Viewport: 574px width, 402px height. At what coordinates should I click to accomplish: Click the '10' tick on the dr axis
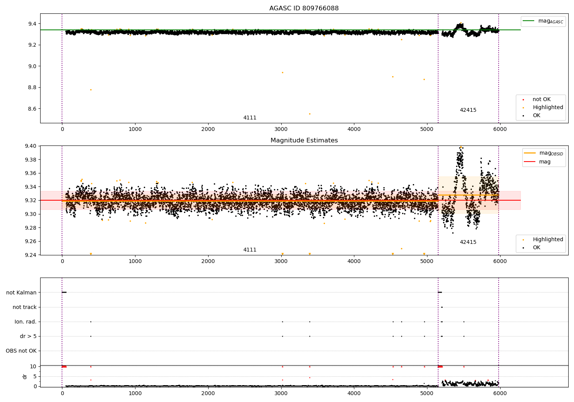(33, 366)
